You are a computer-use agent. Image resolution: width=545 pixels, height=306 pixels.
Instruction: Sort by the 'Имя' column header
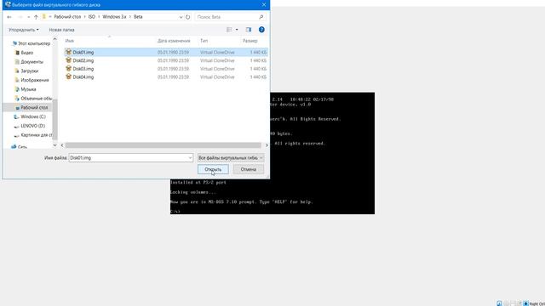[70, 41]
